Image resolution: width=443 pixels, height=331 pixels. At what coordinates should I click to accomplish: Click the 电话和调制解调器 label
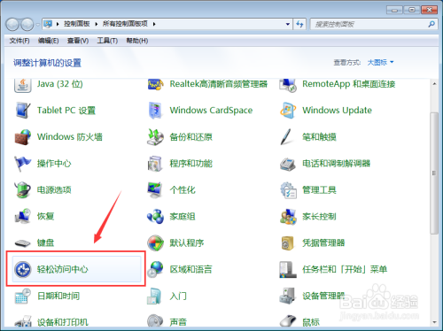[336, 164]
